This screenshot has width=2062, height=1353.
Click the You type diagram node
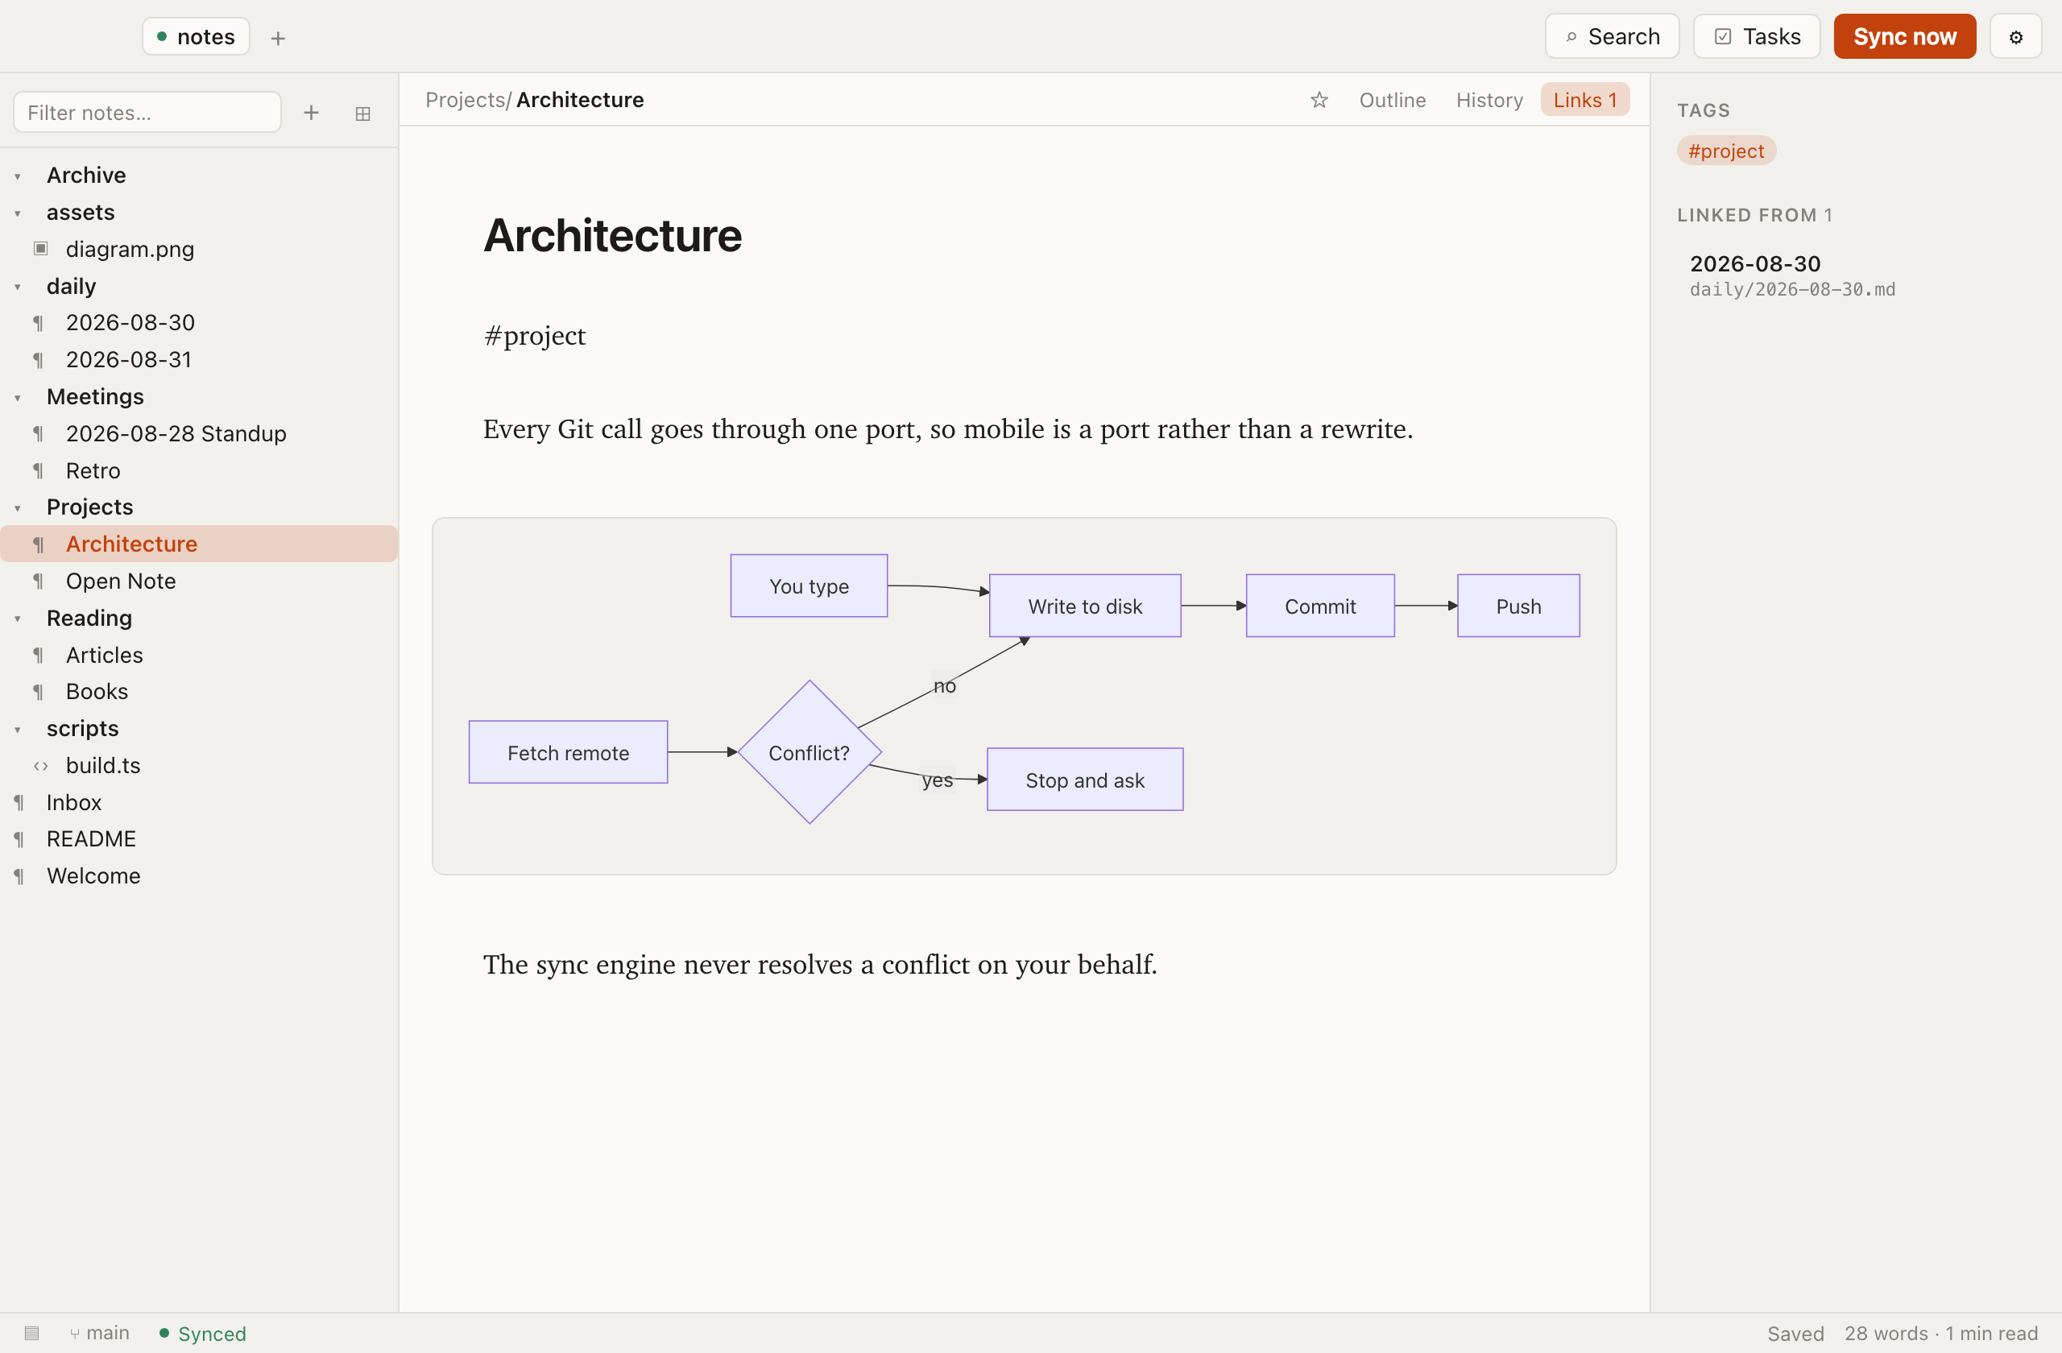pyautogui.click(x=809, y=586)
